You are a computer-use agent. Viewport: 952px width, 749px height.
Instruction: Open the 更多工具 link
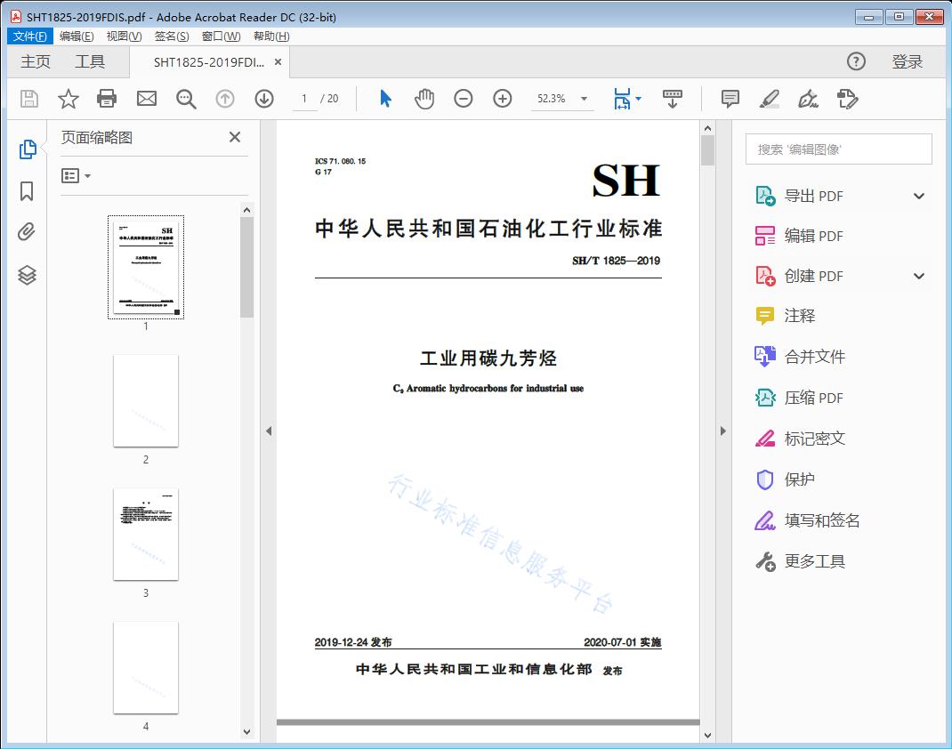point(814,561)
